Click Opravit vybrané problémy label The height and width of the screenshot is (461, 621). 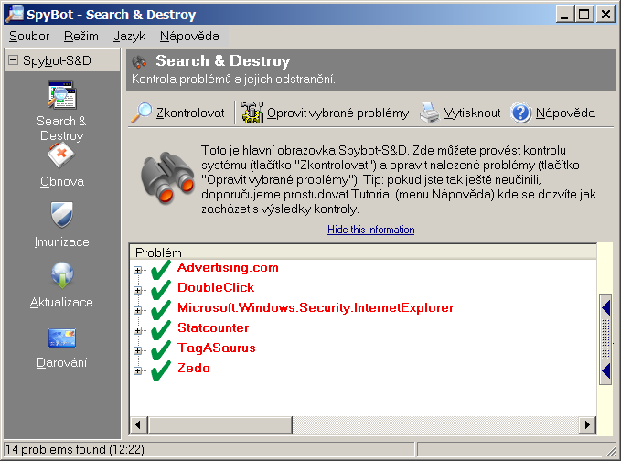337,113
